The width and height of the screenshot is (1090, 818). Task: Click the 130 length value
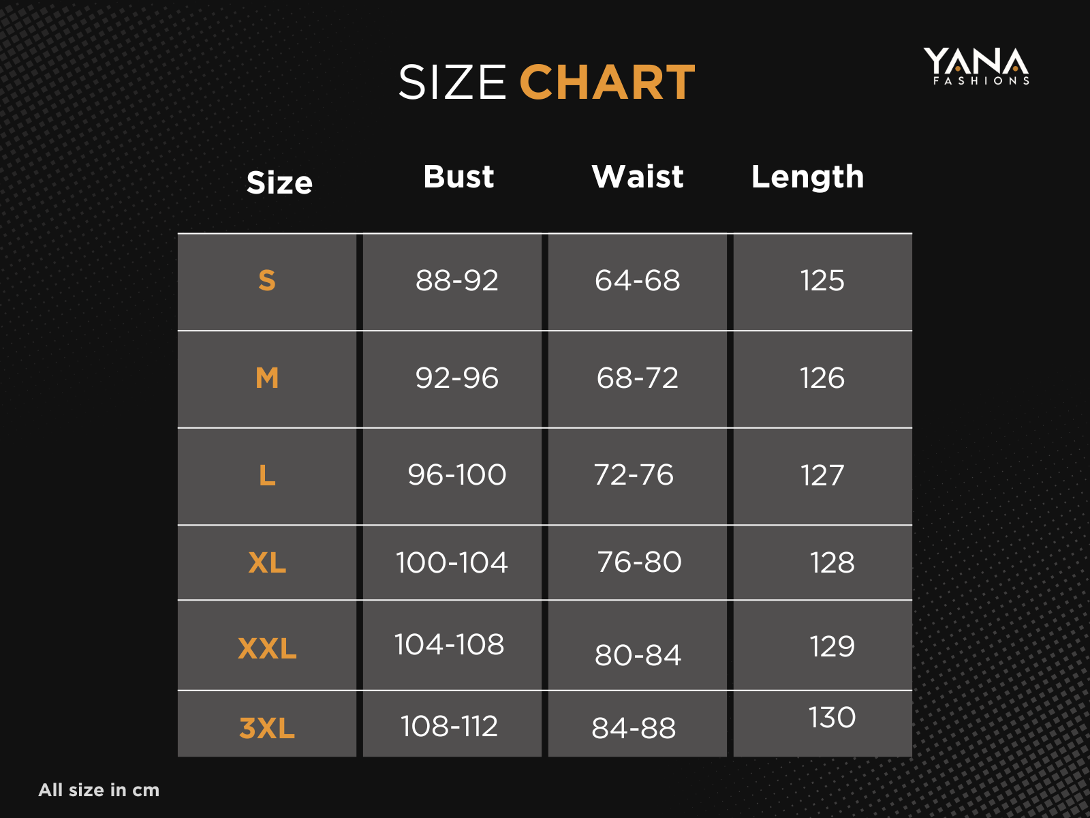coord(832,718)
